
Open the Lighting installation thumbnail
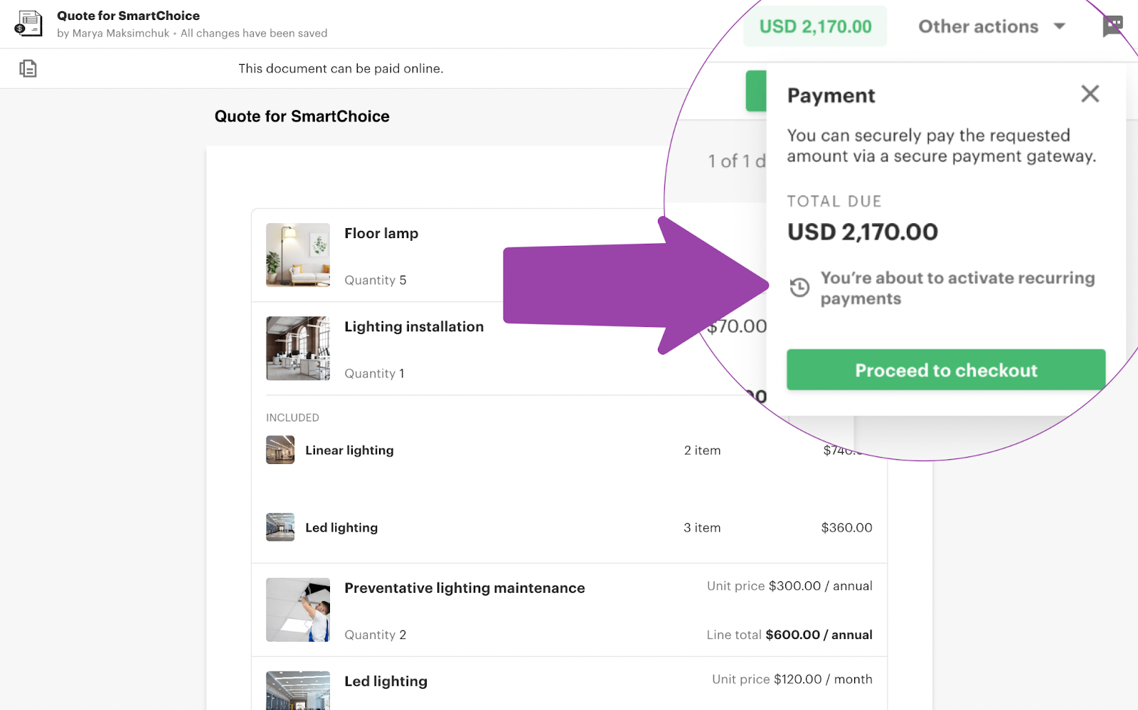coord(298,348)
